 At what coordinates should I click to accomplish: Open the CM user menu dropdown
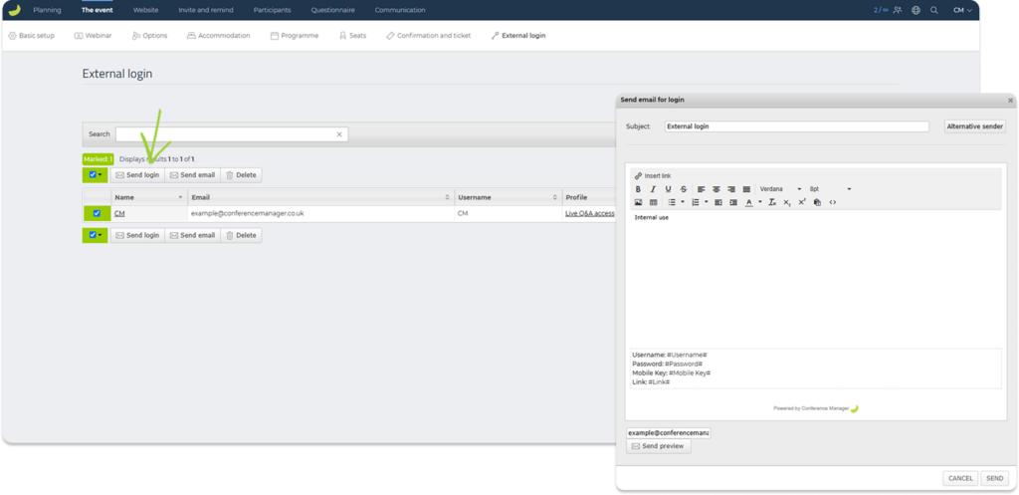[962, 10]
